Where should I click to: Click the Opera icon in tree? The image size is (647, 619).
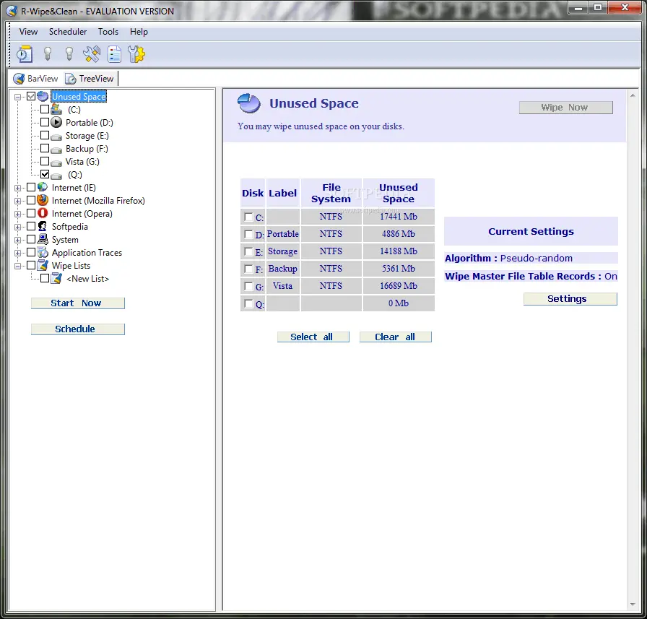tap(43, 213)
